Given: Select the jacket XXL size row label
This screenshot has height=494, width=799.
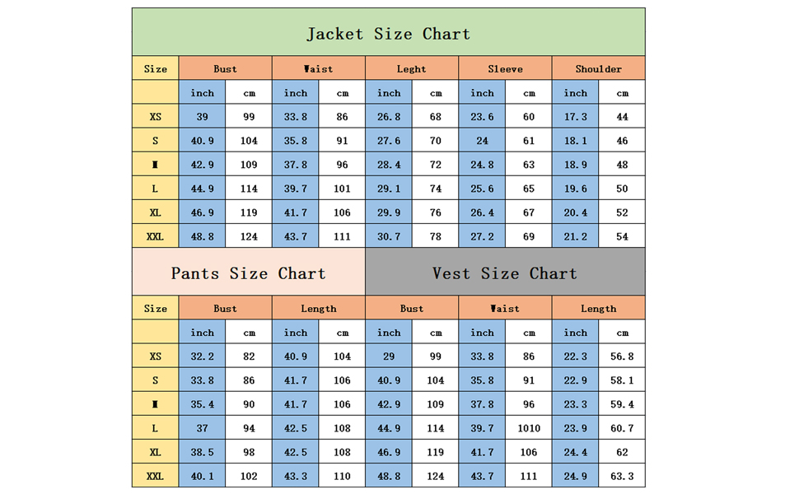Looking at the screenshot, I should pyautogui.click(x=156, y=235).
